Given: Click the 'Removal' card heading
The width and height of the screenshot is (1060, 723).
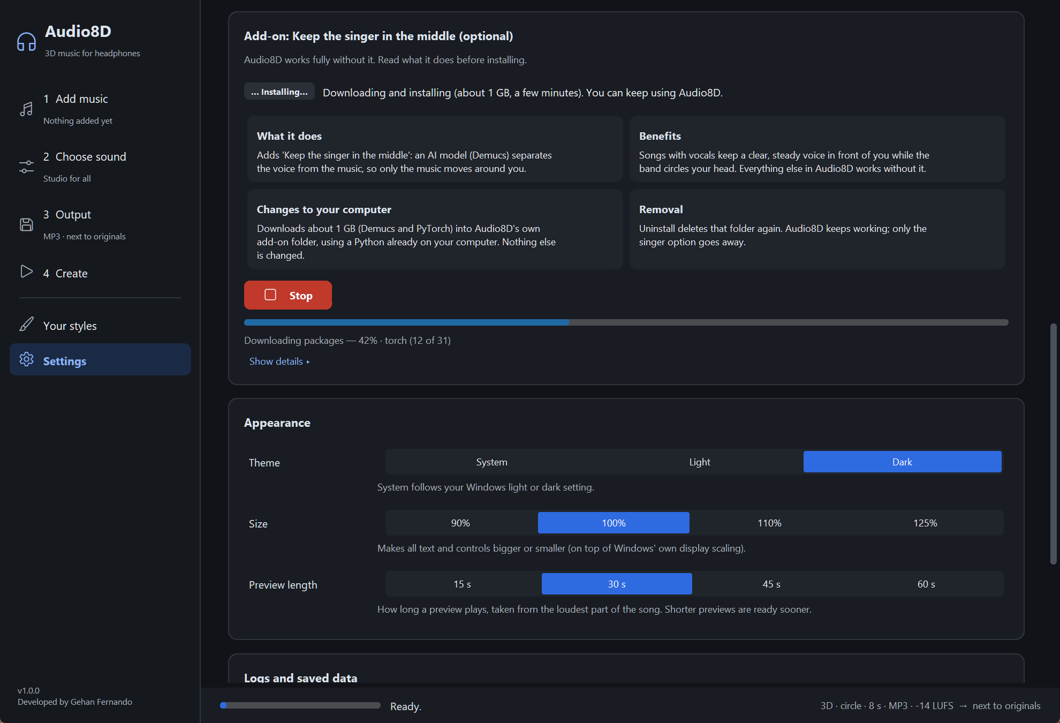Looking at the screenshot, I should [x=661, y=209].
